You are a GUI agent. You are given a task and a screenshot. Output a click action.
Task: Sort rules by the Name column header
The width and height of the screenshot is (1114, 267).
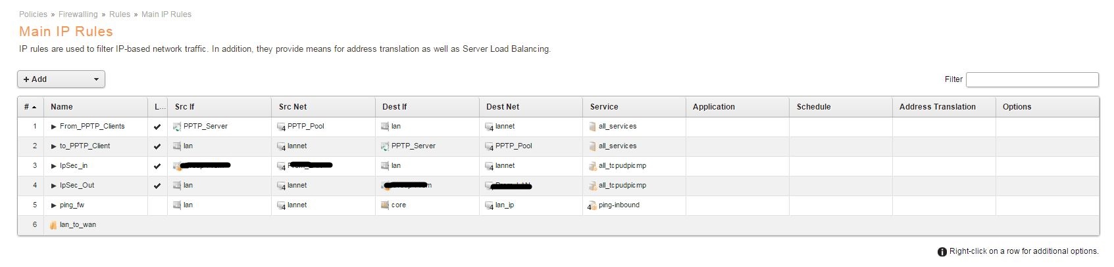[x=62, y=107]
